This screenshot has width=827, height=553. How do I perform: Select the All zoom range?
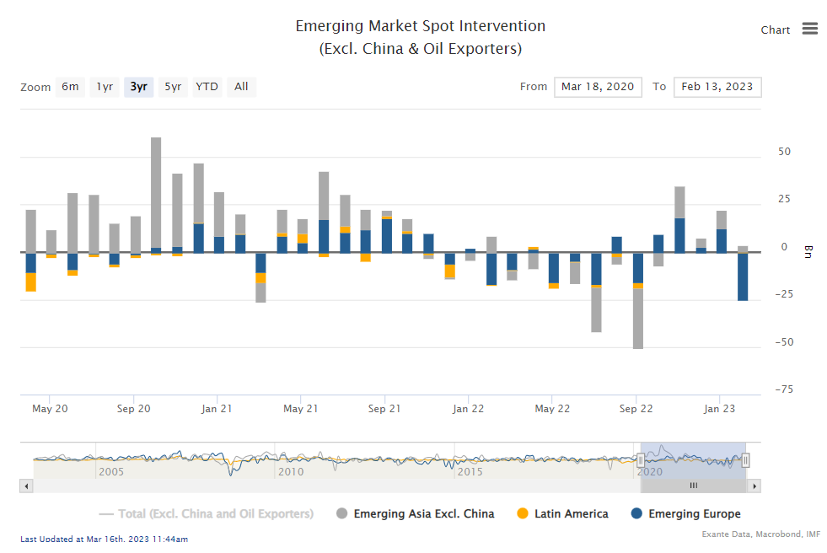240,87
